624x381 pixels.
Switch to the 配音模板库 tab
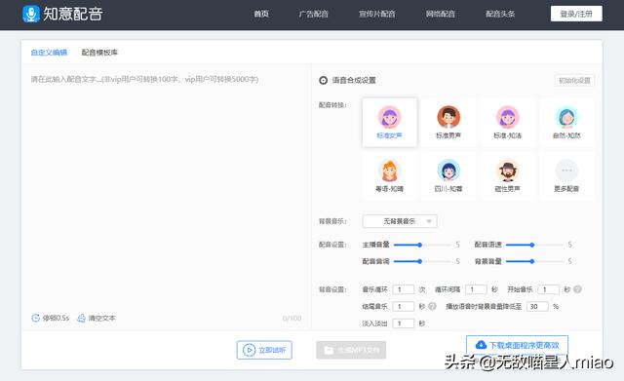pos(99,53)
